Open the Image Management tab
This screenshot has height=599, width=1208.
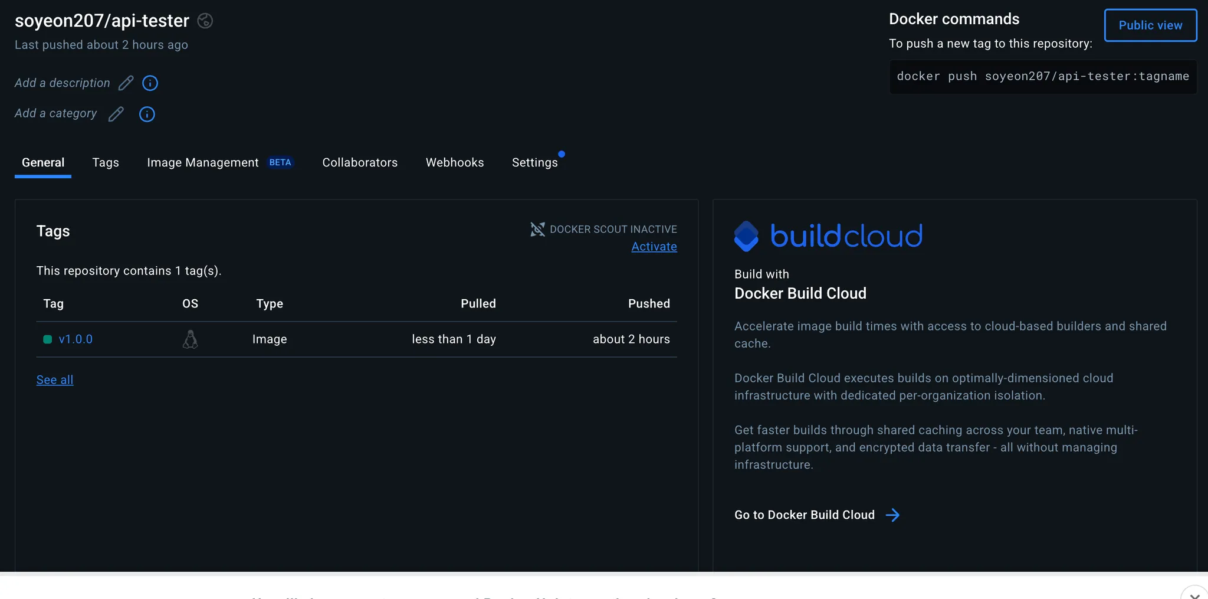[202, 163]
